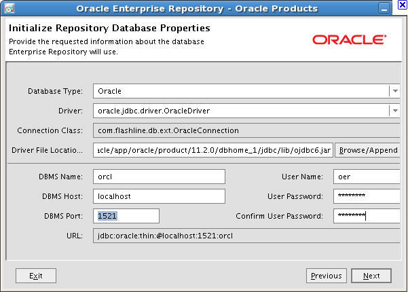Expand the Driver dropdown arrow

pyautogui.click(x=394, y=111)
